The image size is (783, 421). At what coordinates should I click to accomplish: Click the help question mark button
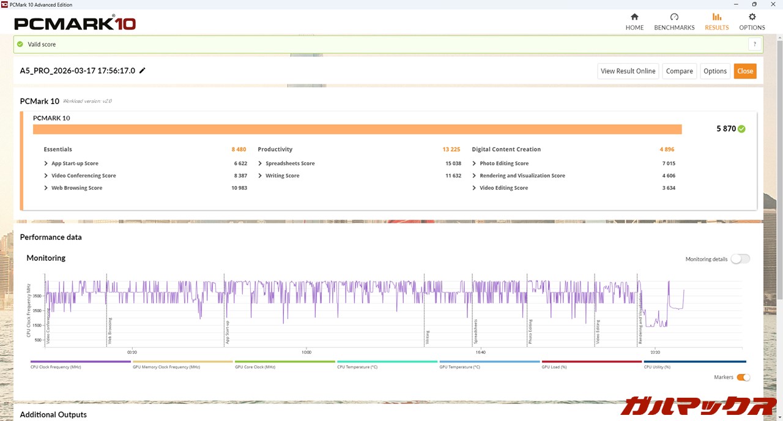(755, 44)
